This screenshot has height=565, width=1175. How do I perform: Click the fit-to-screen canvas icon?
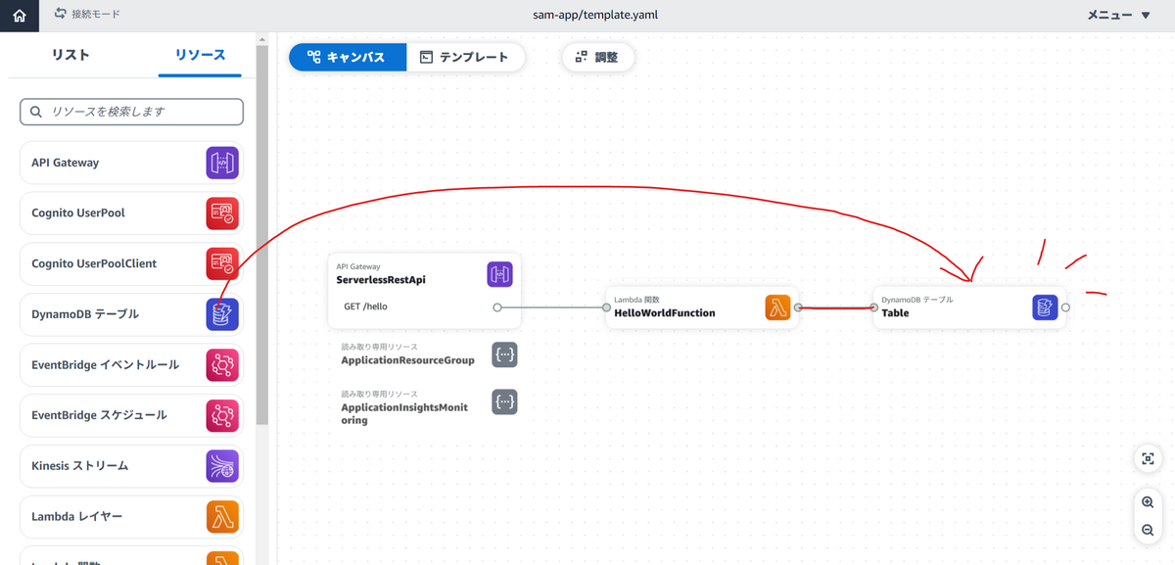point(1148,458)
